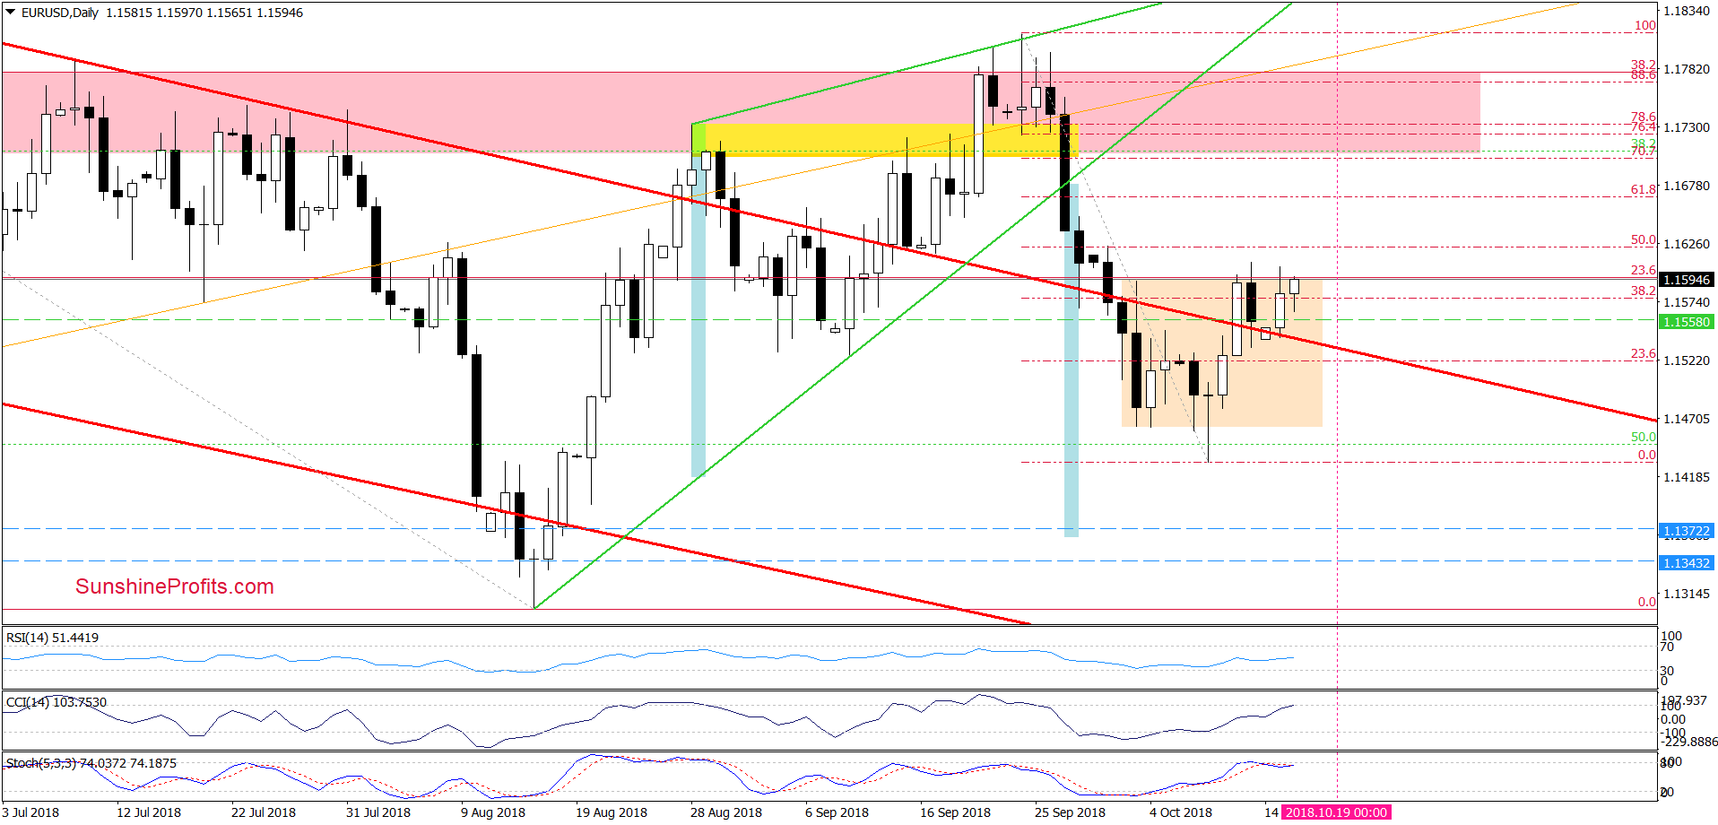This screenshot has height=825, width=1718.
Task: Click the 6 Sep 2018 date label
Action: 837,812
